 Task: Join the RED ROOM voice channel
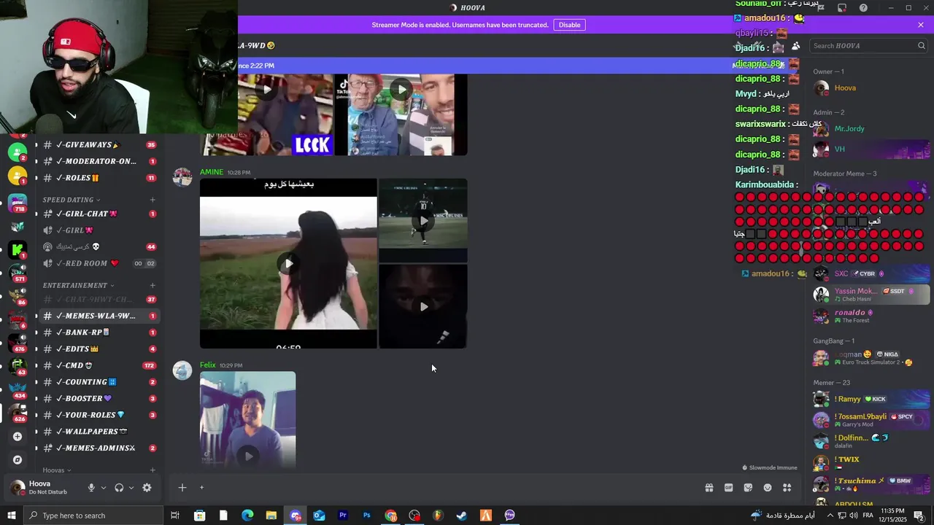click(x=99, y=263)
